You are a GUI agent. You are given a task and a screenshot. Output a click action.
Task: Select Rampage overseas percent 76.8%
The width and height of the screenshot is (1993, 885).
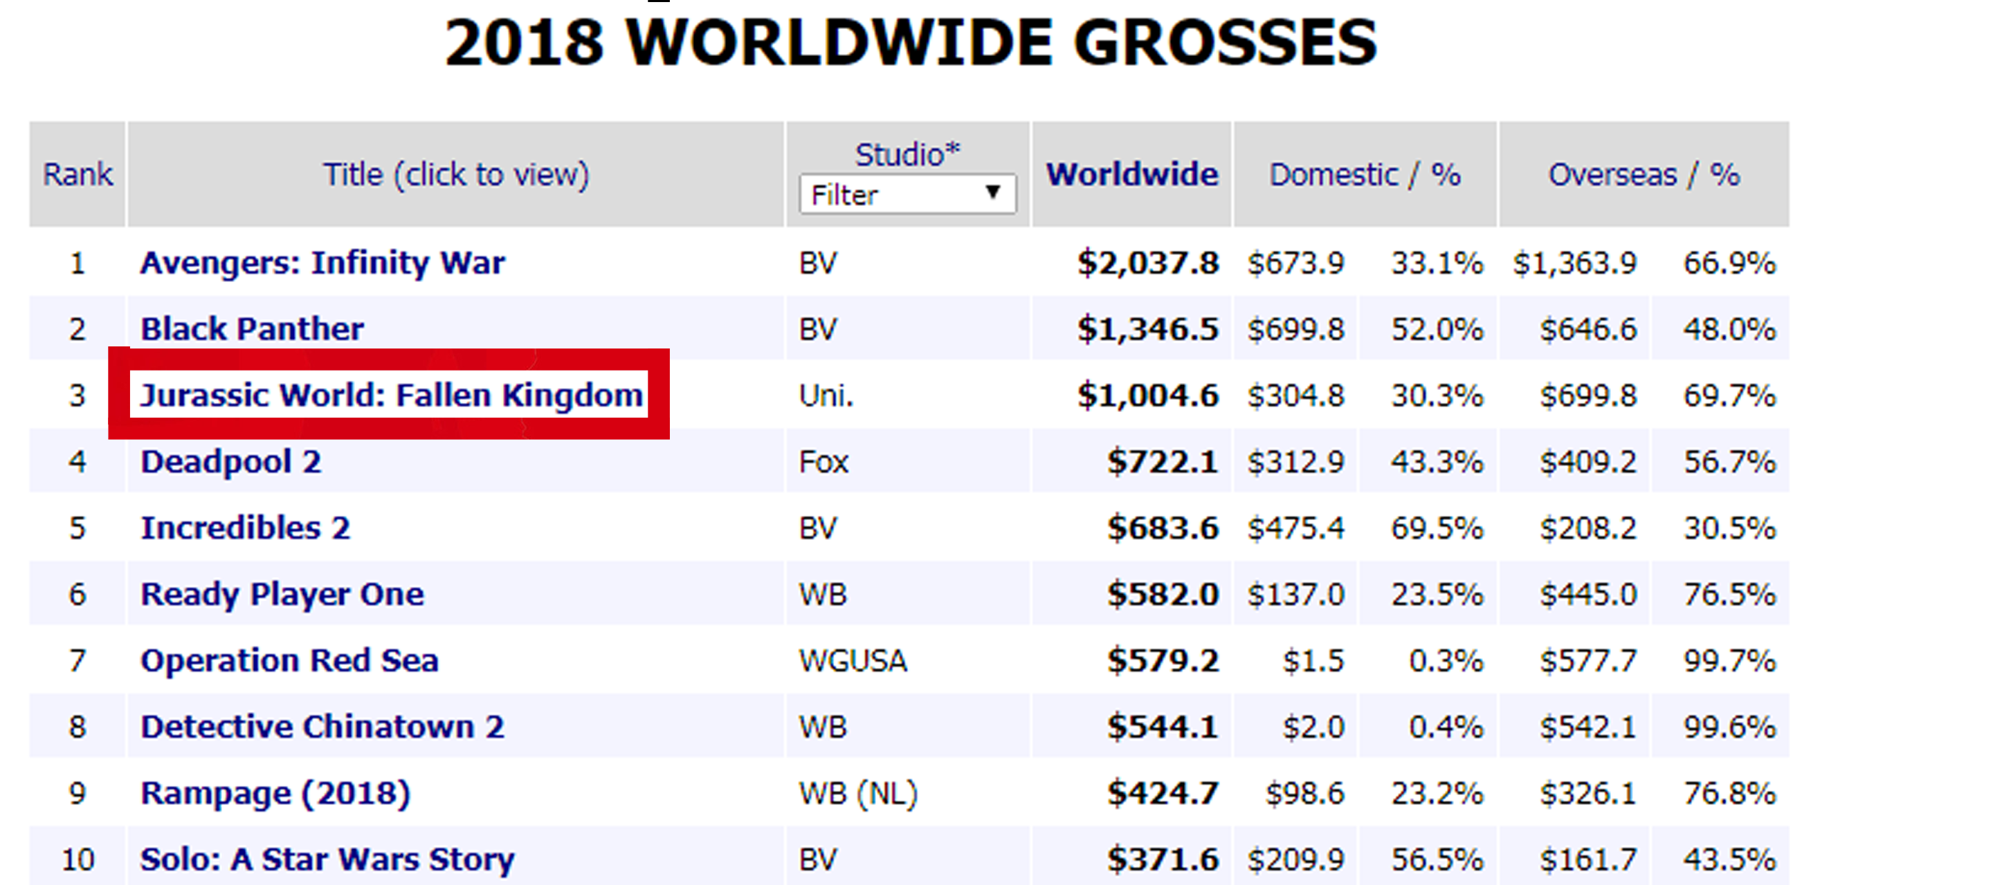coord(1730,794)
